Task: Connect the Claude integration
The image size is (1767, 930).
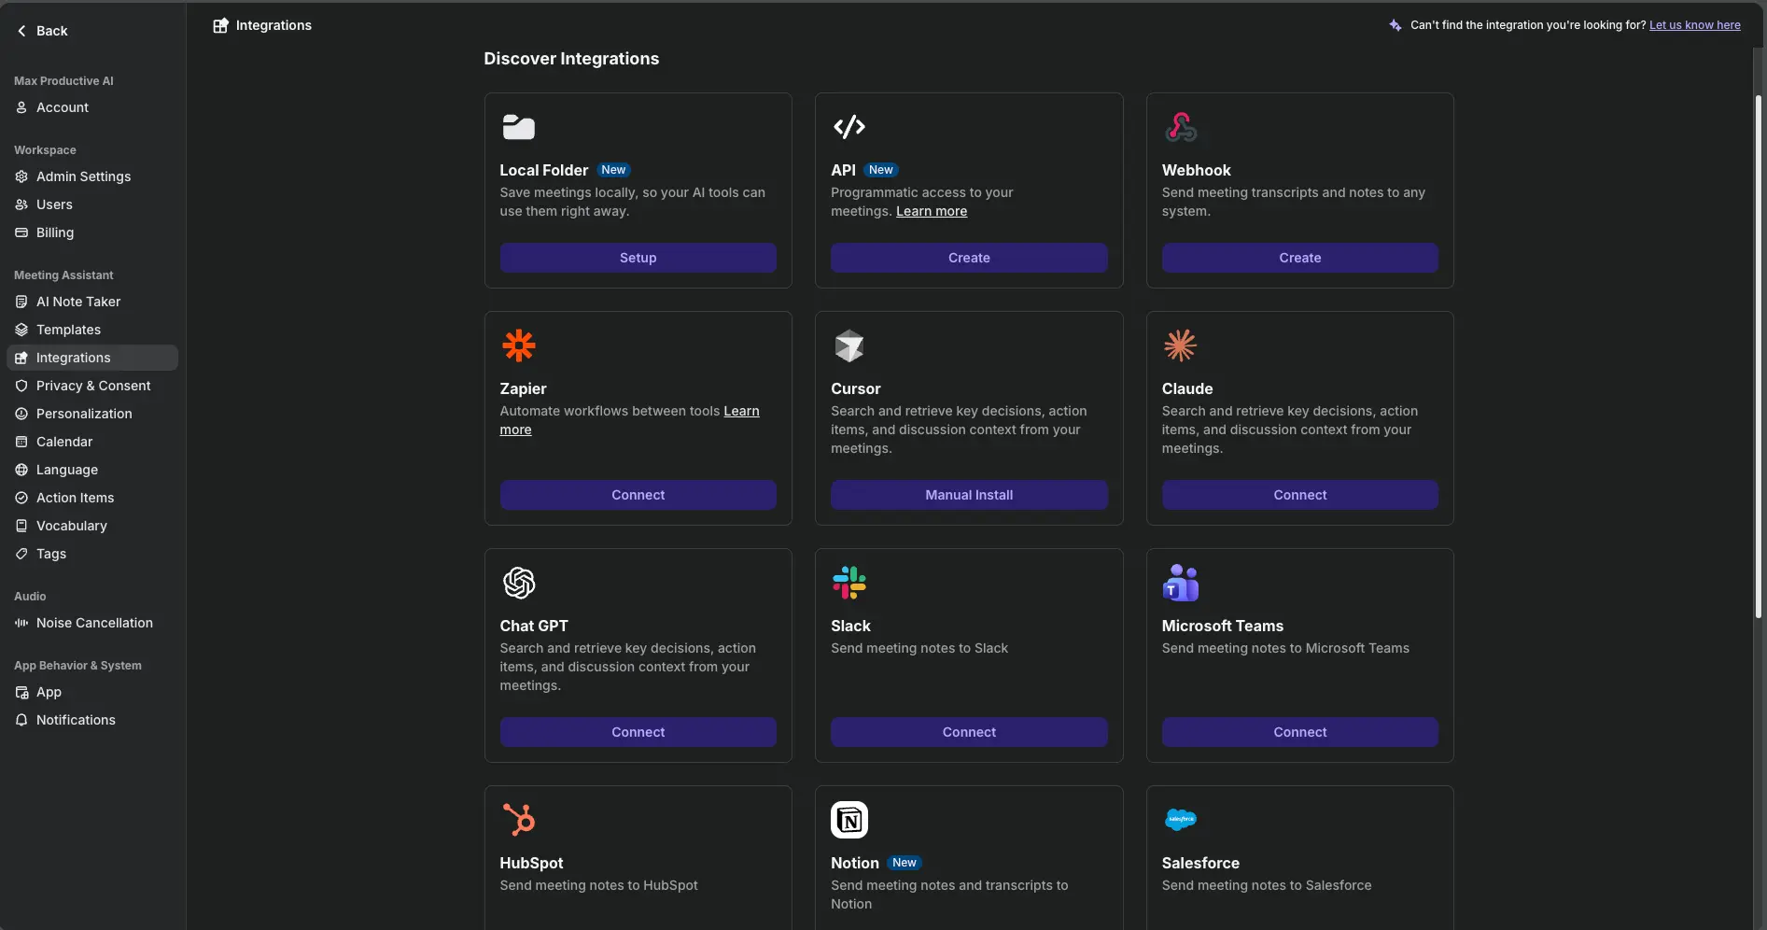Action: 1300,495
